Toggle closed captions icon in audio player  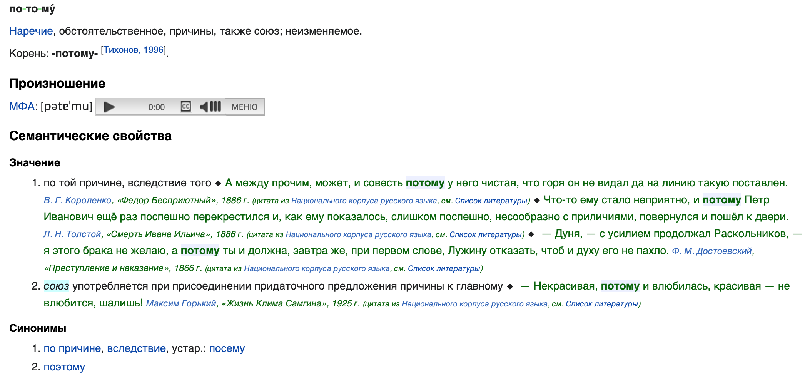[186, 107]
